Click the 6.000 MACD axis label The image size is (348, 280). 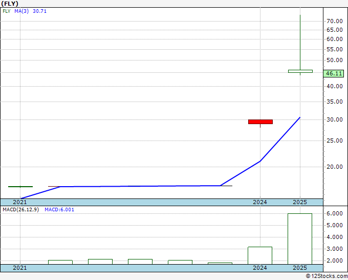335,213
